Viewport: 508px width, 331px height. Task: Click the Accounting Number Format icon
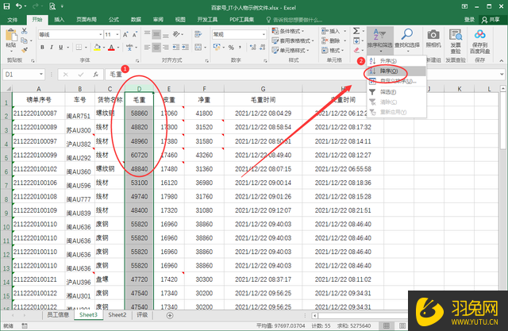click(217, 48)
